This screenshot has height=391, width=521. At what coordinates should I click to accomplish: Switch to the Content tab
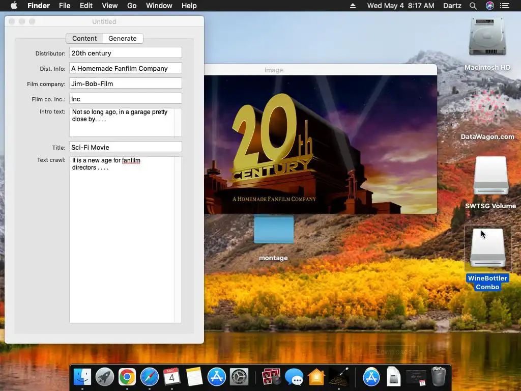pos(84,38)
